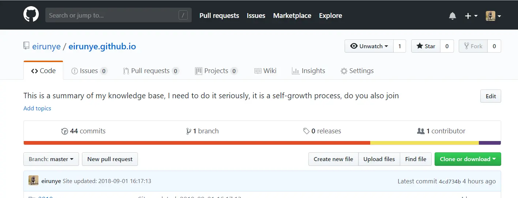Open Explore in top nav

(330, 16)
